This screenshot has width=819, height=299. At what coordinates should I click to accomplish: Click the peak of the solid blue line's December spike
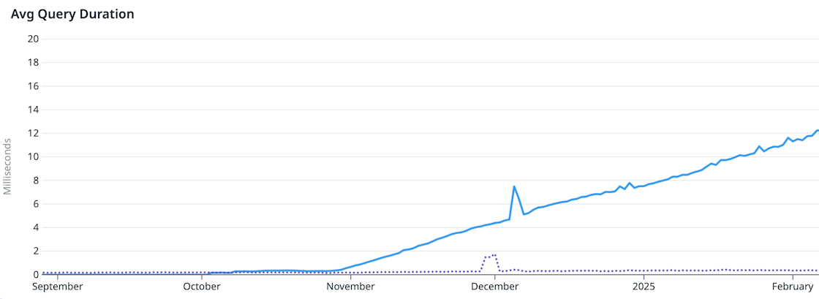[x=514, y=186]
